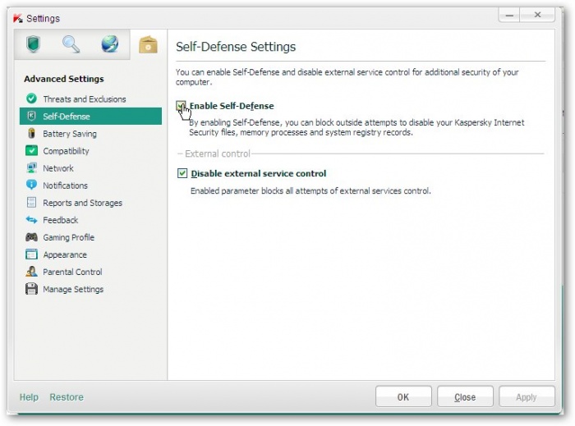
Task: Click the Parental Control person icon
Action: point(31,272)
